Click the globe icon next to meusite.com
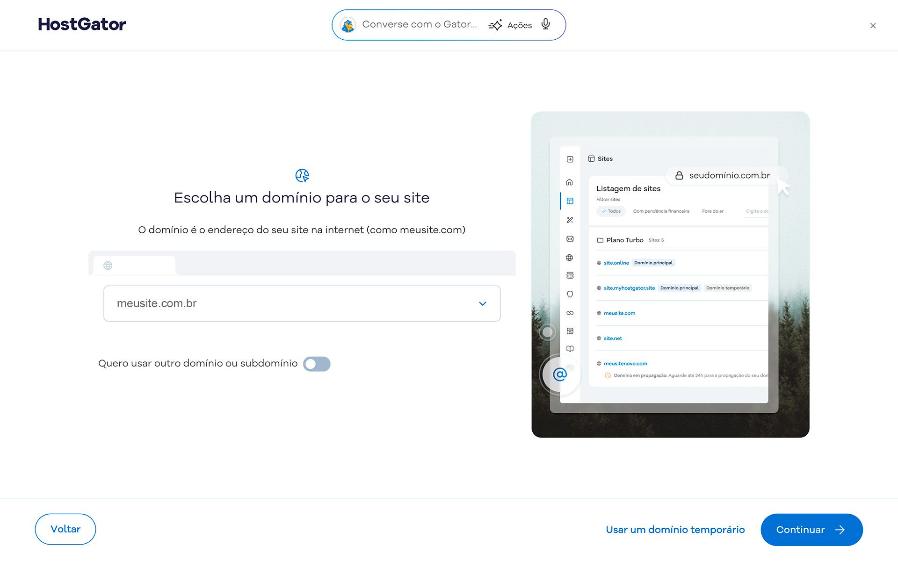 [x=599, y=313]
